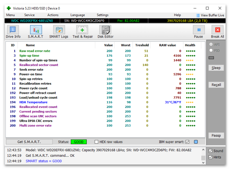
Task: Sort by the RAW value column header
Action: point(168,45)
